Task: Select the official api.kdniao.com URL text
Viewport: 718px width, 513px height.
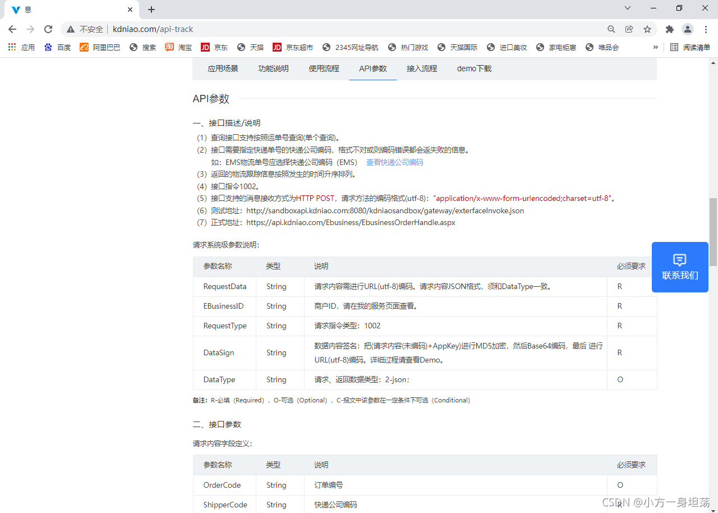Action: point(351,222)
